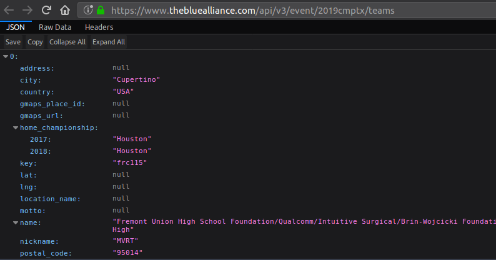
Task: Click Collapse All button
Action: point(67,42)
